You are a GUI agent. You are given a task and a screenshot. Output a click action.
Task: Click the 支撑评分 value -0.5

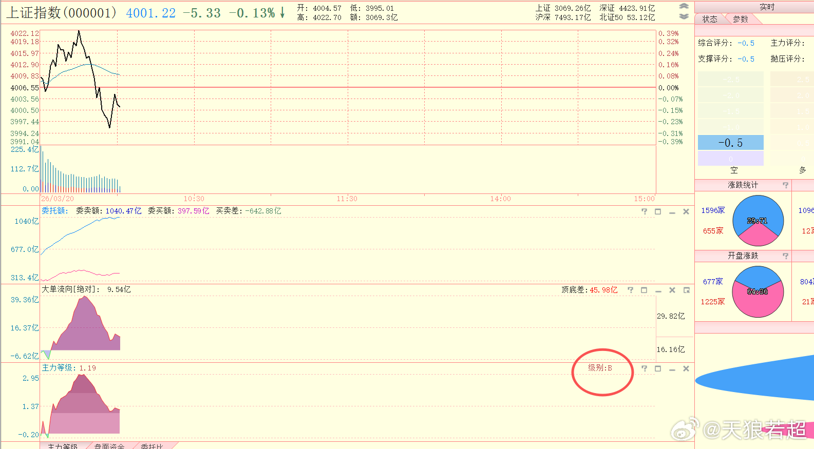pyautogui.click(x=746, y=59)
